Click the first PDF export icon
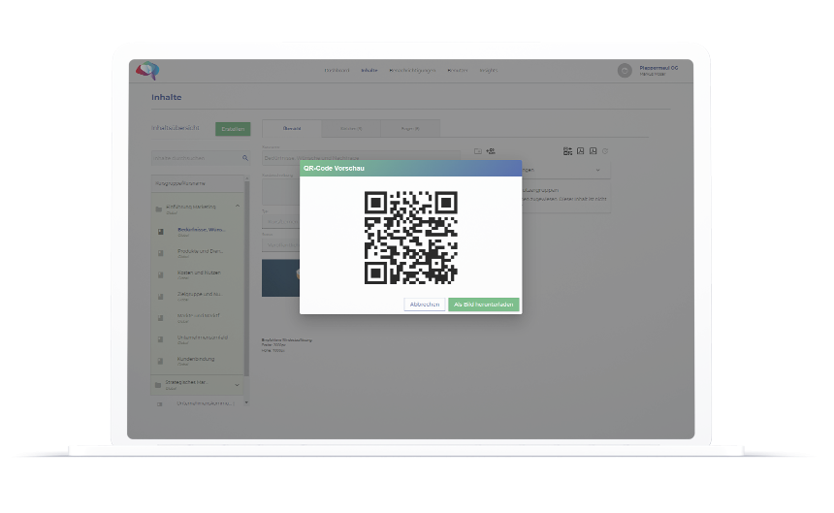This screenshot has height=513, width=834. pyautogui.click(x=580, y=151)
